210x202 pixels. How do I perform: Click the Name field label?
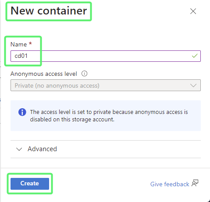click(x=18, y=44)
